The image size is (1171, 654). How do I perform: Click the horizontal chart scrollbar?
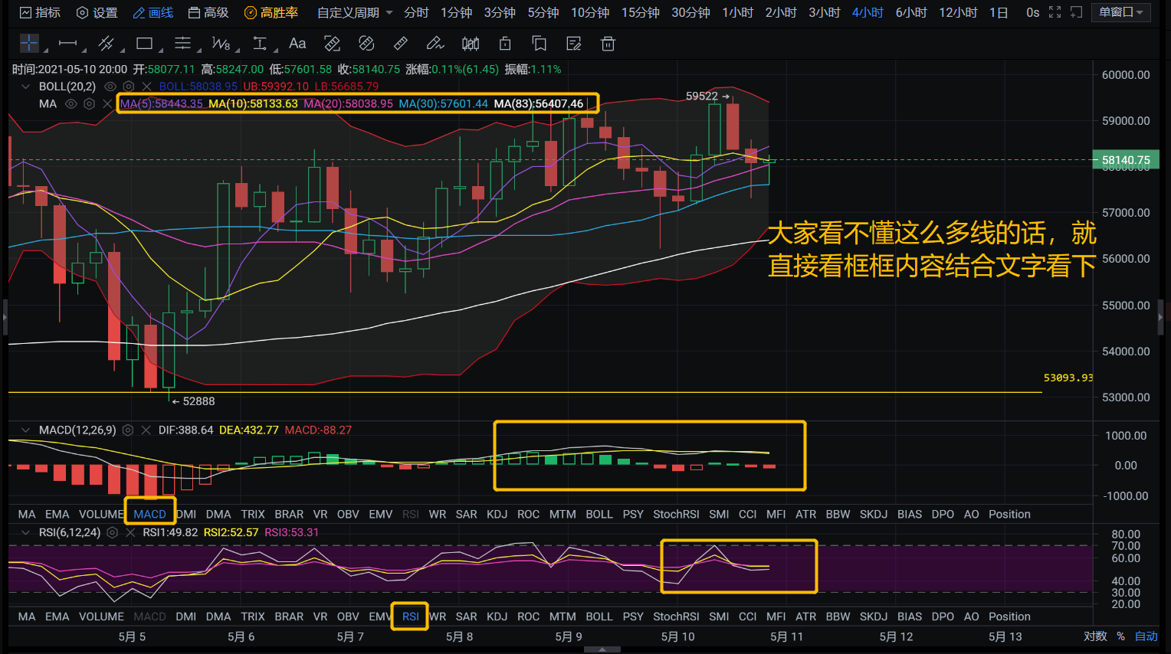(x=602, y=649)
